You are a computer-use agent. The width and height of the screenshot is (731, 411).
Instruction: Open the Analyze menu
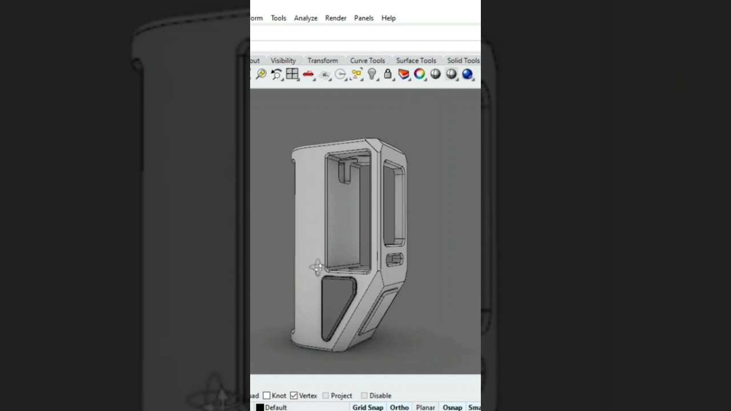pos(306,18)
